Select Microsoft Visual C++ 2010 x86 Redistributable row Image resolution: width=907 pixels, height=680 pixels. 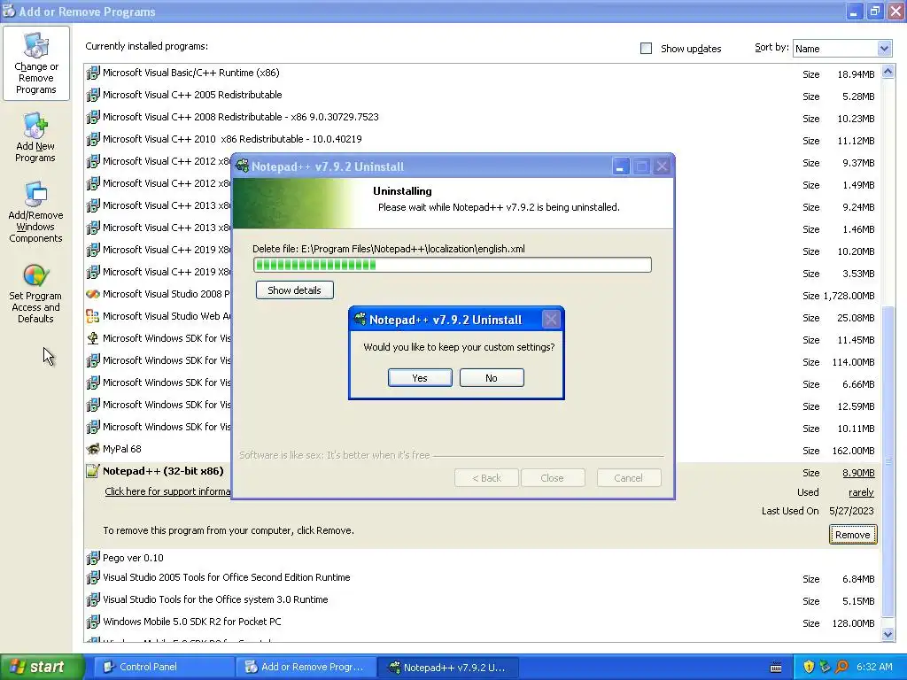(x=482, y=139)
